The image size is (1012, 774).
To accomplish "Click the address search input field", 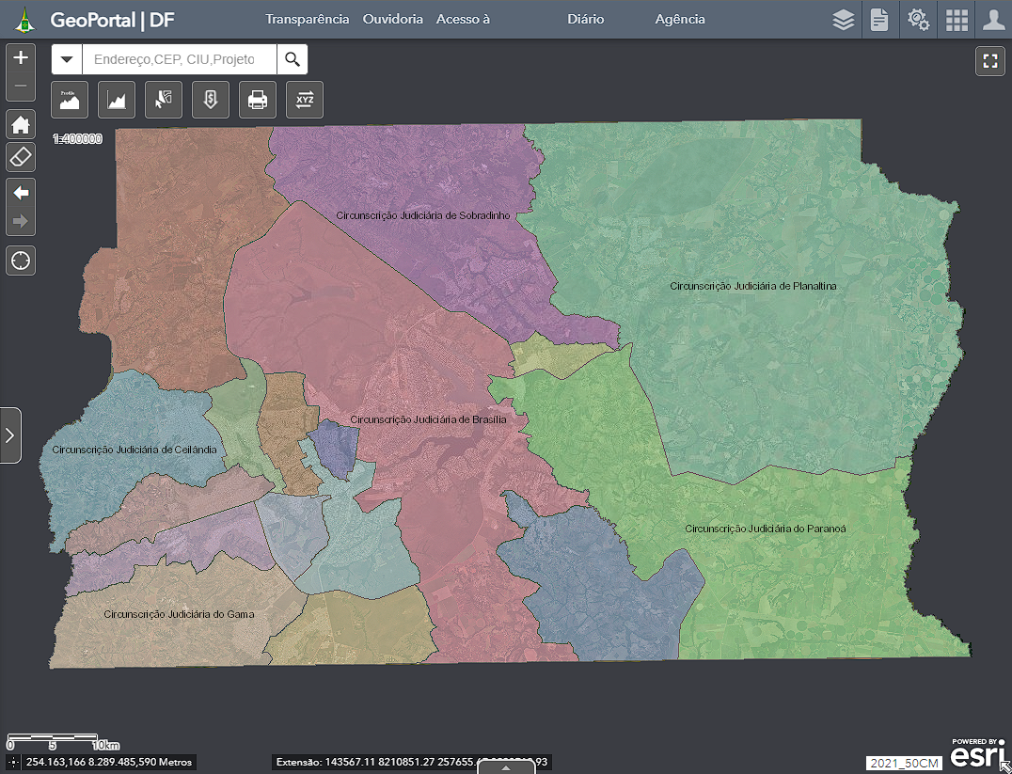I will click(x=179, y=59).
